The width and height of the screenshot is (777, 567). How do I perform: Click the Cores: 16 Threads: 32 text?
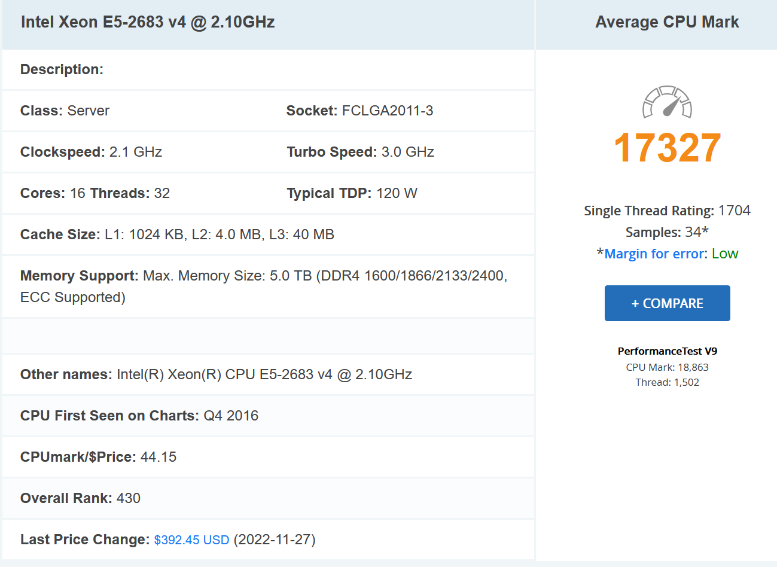pos(95,193)
